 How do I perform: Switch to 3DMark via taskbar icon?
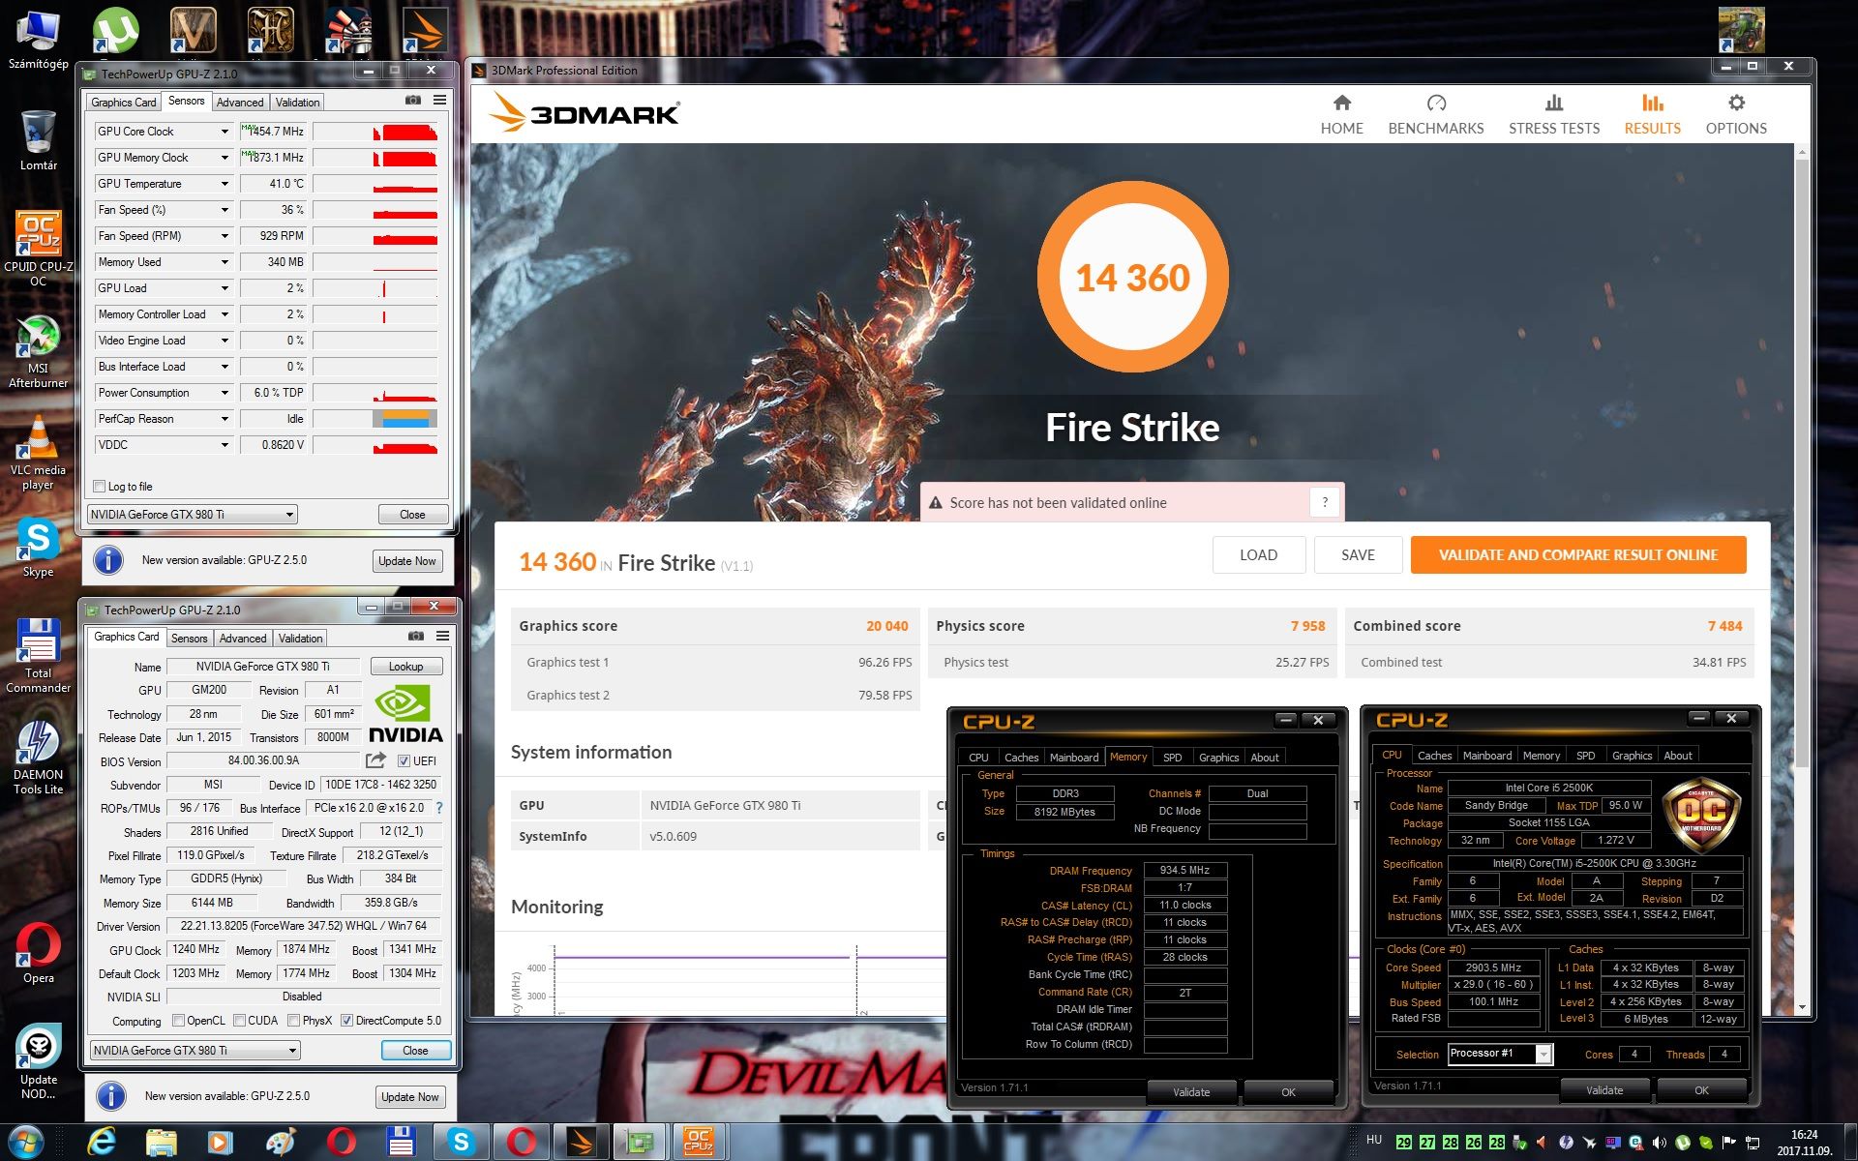582,1143
